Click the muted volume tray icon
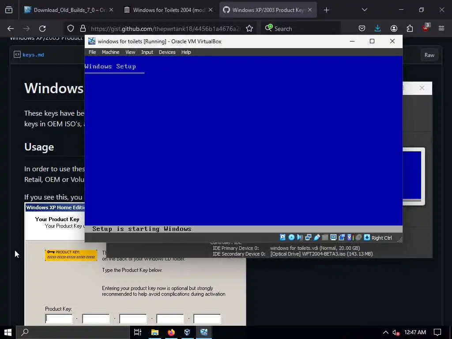Image resolution: width=452 pixels, height=339 pixels. coord(396,333)
